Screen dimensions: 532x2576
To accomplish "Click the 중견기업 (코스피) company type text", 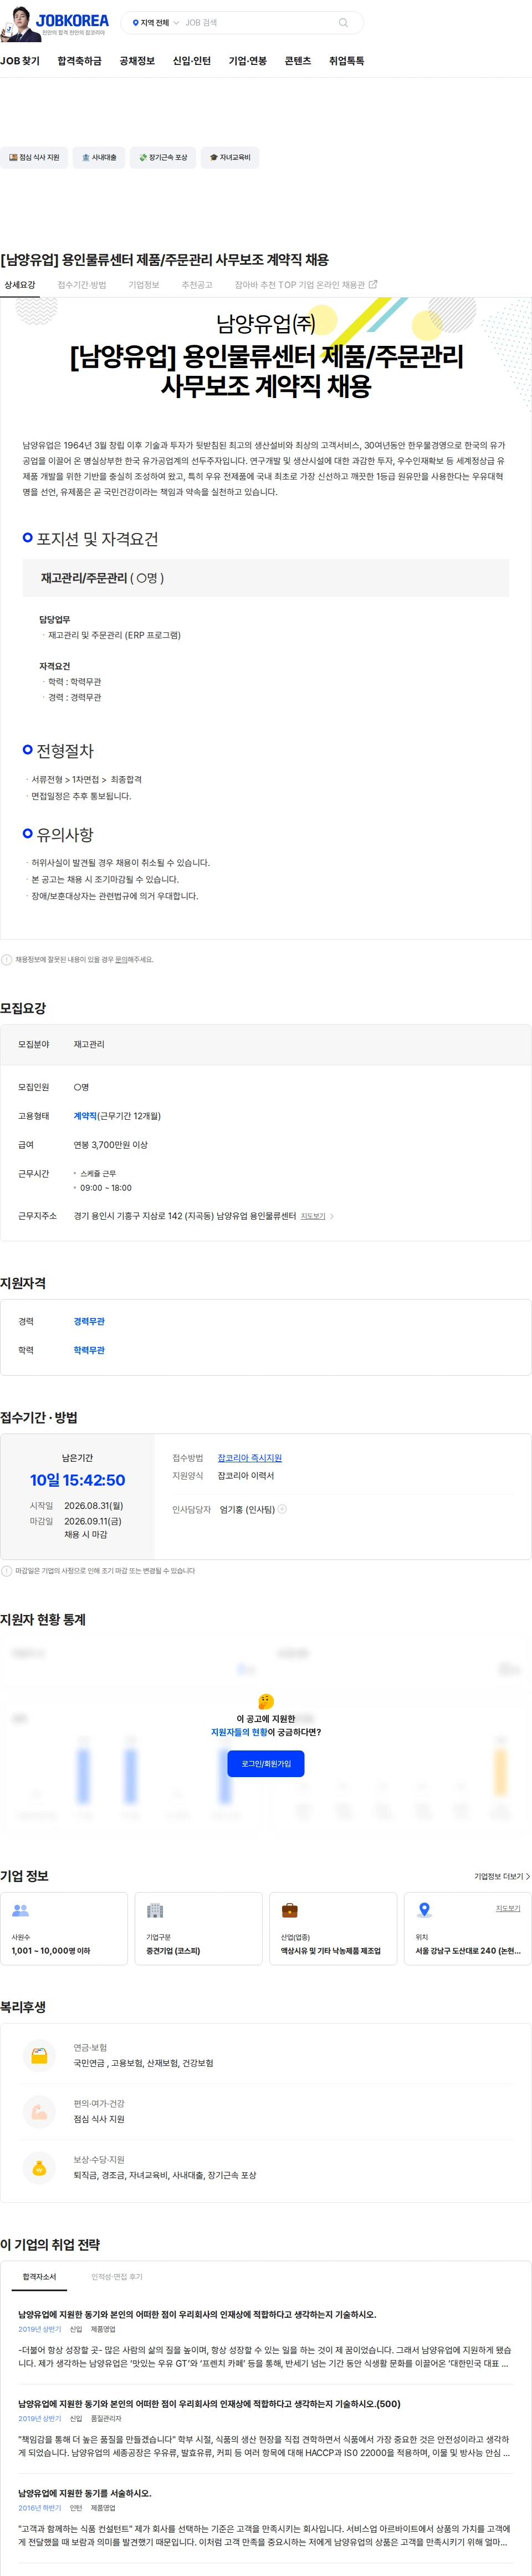I will point(173,1951).
